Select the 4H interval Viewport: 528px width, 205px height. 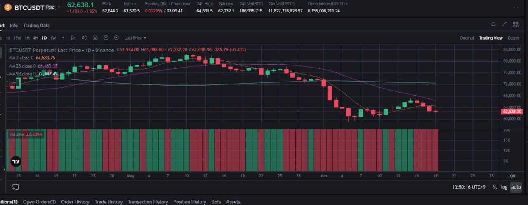click(35, 38)
